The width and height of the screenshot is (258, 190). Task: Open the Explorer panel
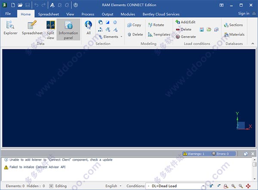pyautogui.click(x=10, y=27)
